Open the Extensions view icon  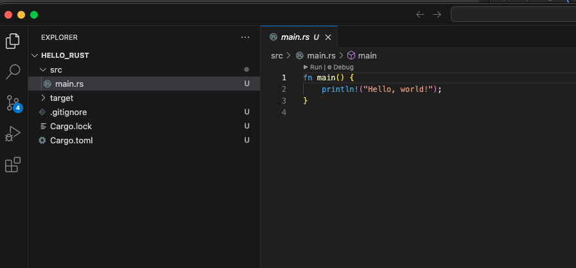tap(13, 165)
